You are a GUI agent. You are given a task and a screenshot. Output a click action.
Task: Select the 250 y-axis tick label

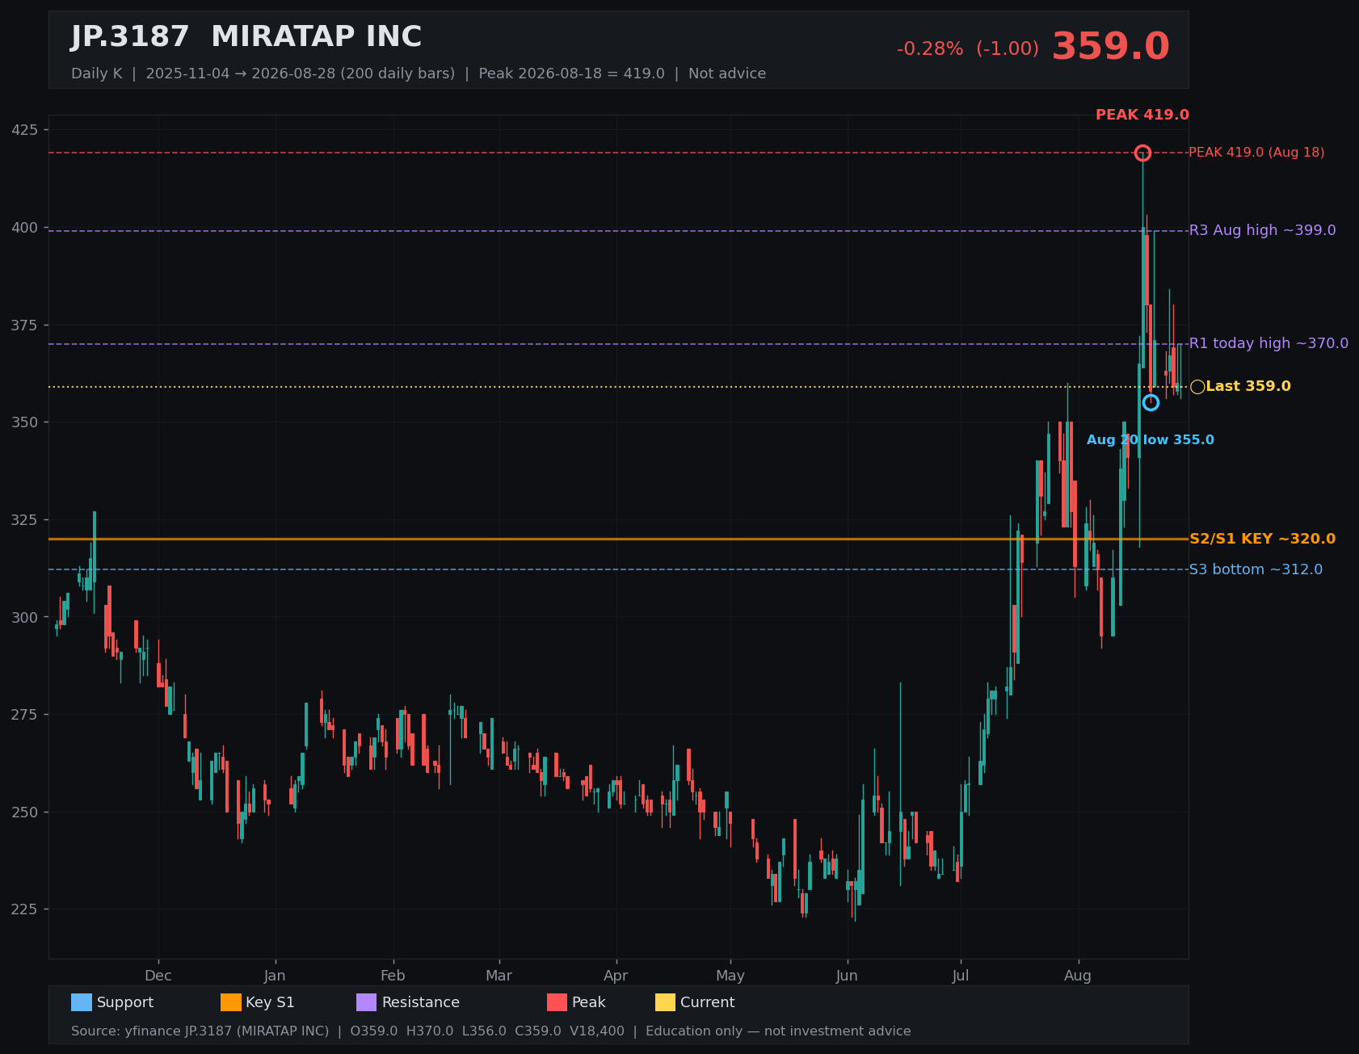24,812
